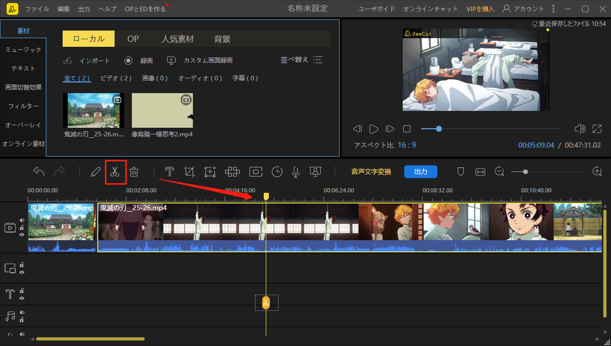Screen dimensions: 611x346
Task: Click VIPを購入 link
Action: click(480, 9)
